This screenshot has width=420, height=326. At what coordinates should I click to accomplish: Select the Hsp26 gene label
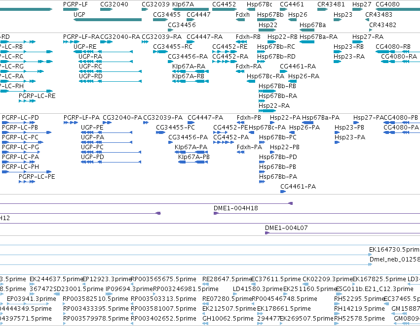(x=298, y=14)
